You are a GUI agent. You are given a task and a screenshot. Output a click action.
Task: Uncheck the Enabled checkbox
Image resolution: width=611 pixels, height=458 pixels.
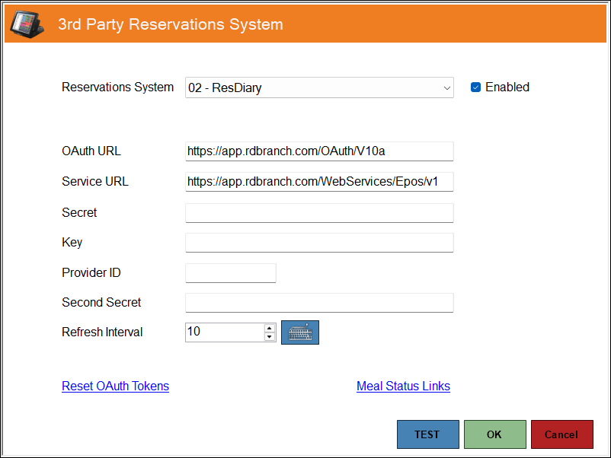(x=475, y=87)
